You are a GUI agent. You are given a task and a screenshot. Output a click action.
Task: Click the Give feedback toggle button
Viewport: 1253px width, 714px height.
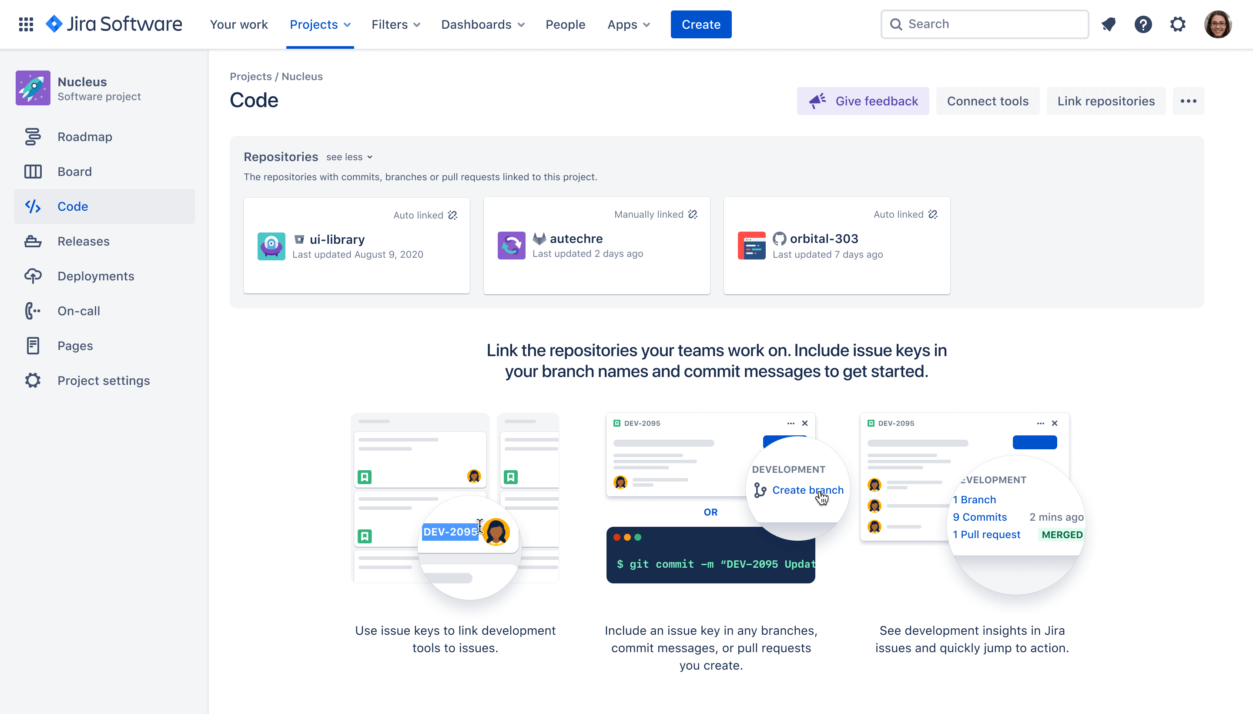[862, 101]
